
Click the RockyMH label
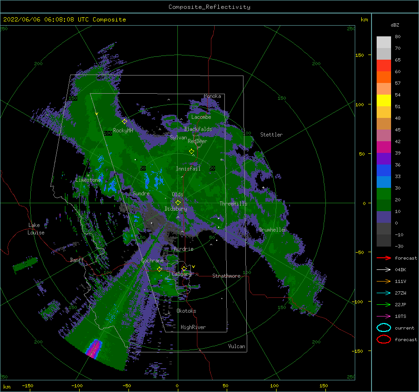pos(123,131)
